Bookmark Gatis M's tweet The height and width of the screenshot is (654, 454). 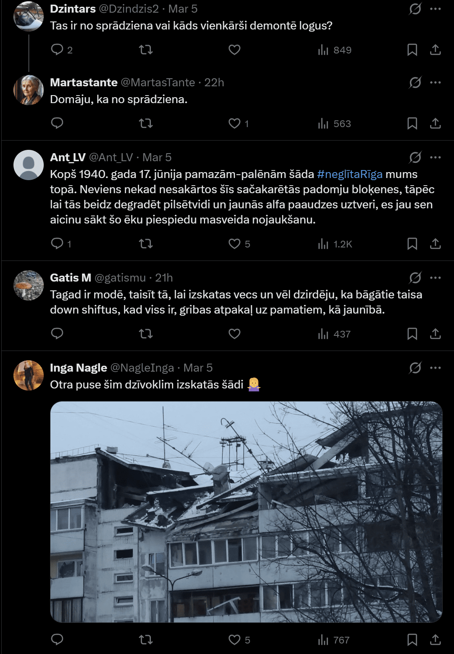[412, 334]
